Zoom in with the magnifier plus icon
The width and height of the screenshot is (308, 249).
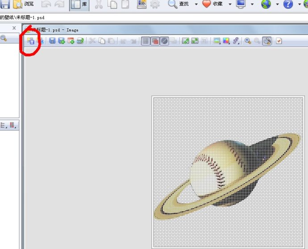click(x=248, y=41)
